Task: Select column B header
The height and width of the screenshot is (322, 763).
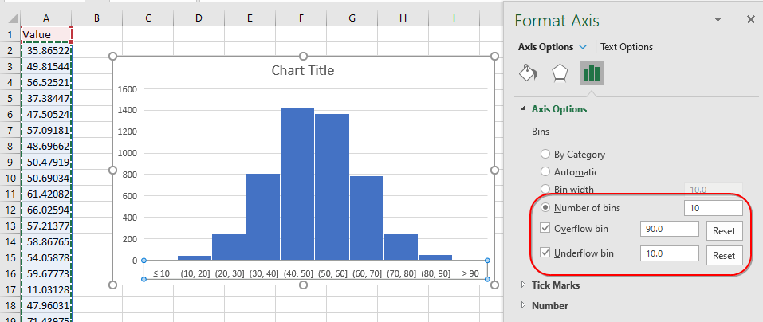Action: tap(96, 18)
